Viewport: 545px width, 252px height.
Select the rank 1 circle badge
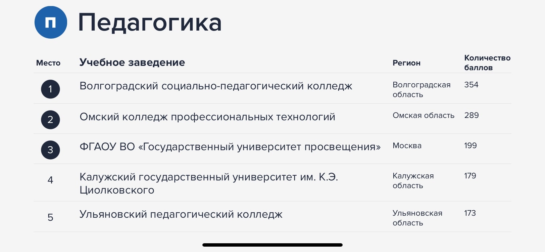click(50, 89)
